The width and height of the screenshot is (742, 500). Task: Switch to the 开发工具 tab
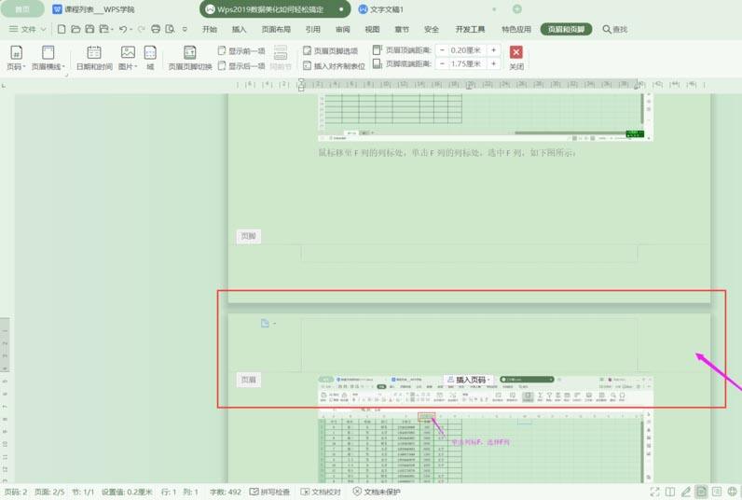(470, 29)
